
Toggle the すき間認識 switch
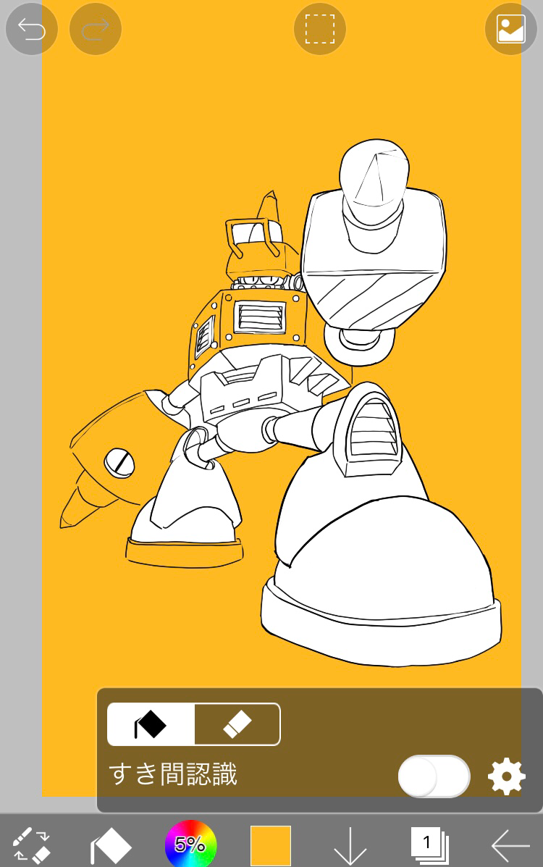[x=434, y=776]
